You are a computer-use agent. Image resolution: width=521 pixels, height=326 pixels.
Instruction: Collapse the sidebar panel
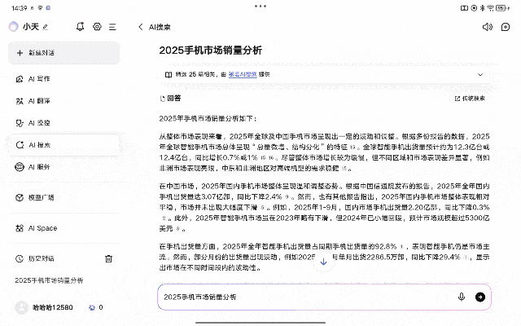pos(112,26)
